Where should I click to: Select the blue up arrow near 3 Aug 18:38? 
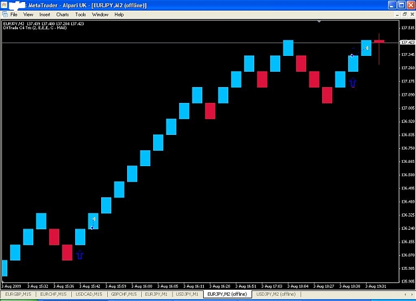(x=353, y=82)
